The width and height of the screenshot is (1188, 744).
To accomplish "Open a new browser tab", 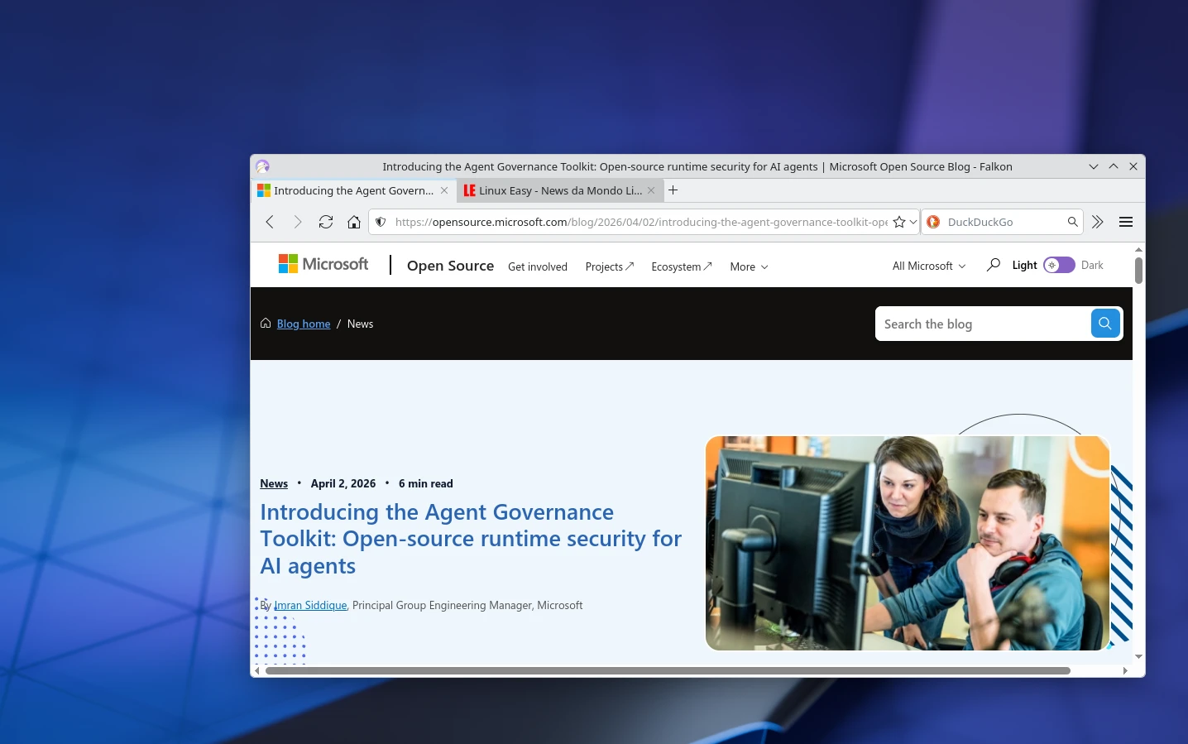I will (673, 190).
